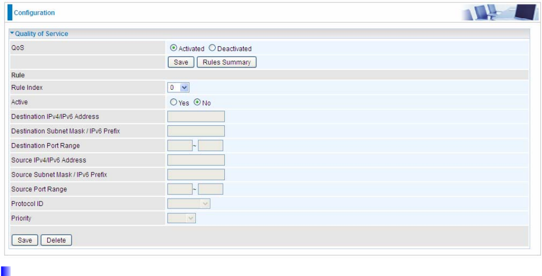
Task: Click the Rule section heading
Action: click(x=18, y=75)
